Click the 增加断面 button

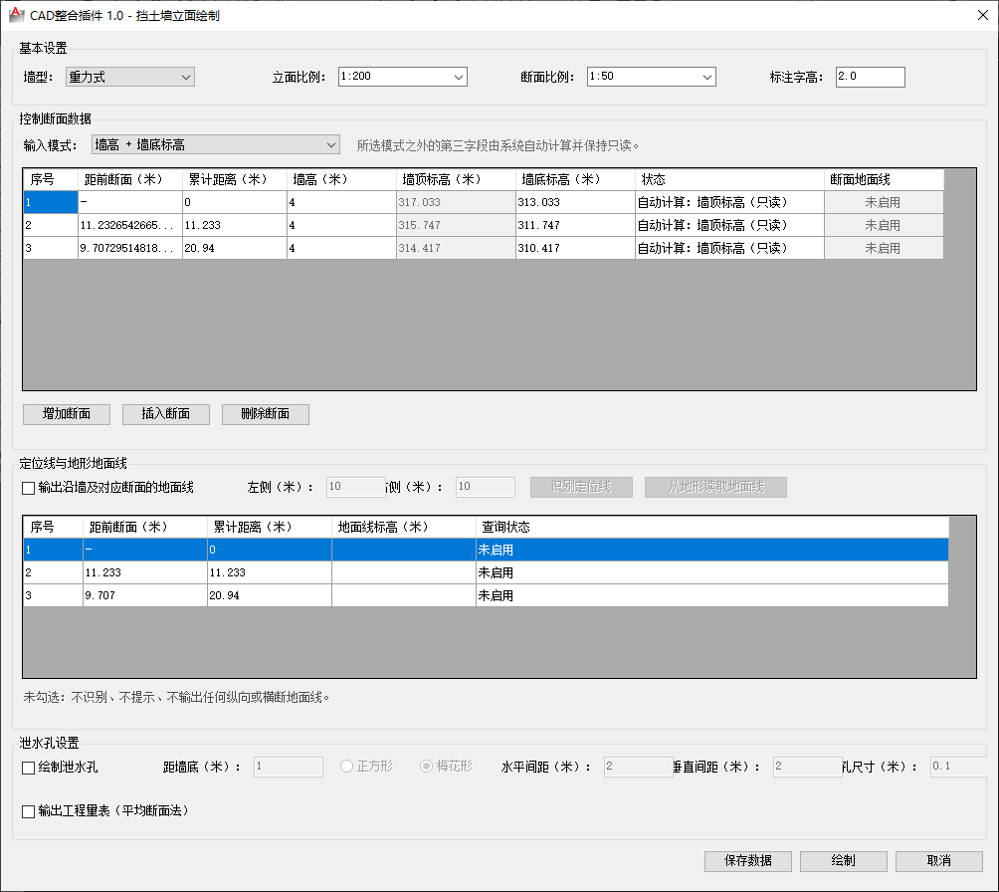[x=67, y=414]
